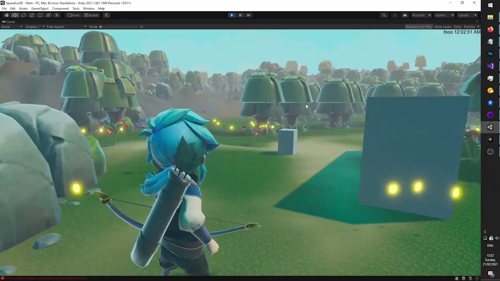Open Photoshop from the Windows taskbar
The height and width of the screenshot is (281, 500).
[x=490, y=54]
